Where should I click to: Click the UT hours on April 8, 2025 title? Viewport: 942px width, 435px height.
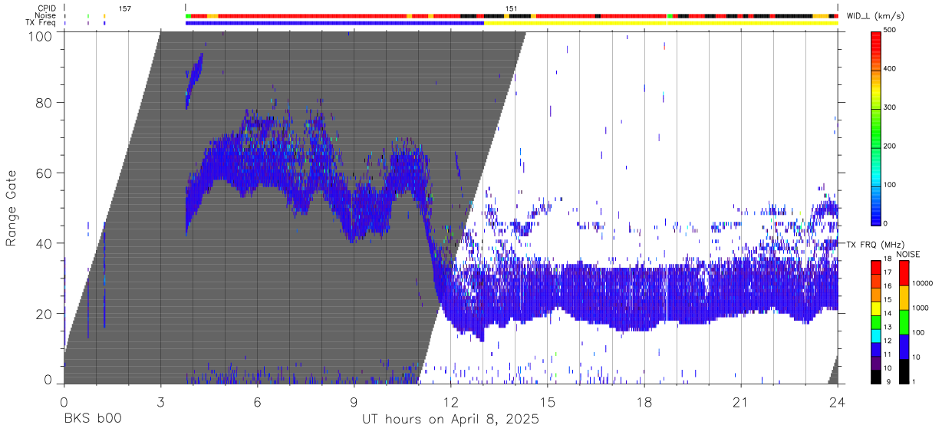pyautogui.click(x=451, y=420)
